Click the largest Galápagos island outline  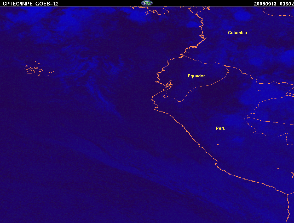30,69
